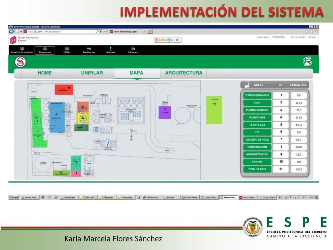Click the white R logo on green banner

click(x=307, y=62)
